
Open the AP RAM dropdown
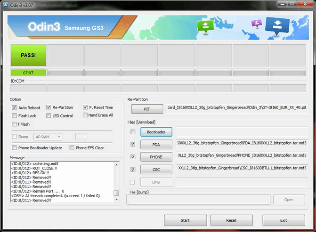pyautogui.click(x=48, y=137)
